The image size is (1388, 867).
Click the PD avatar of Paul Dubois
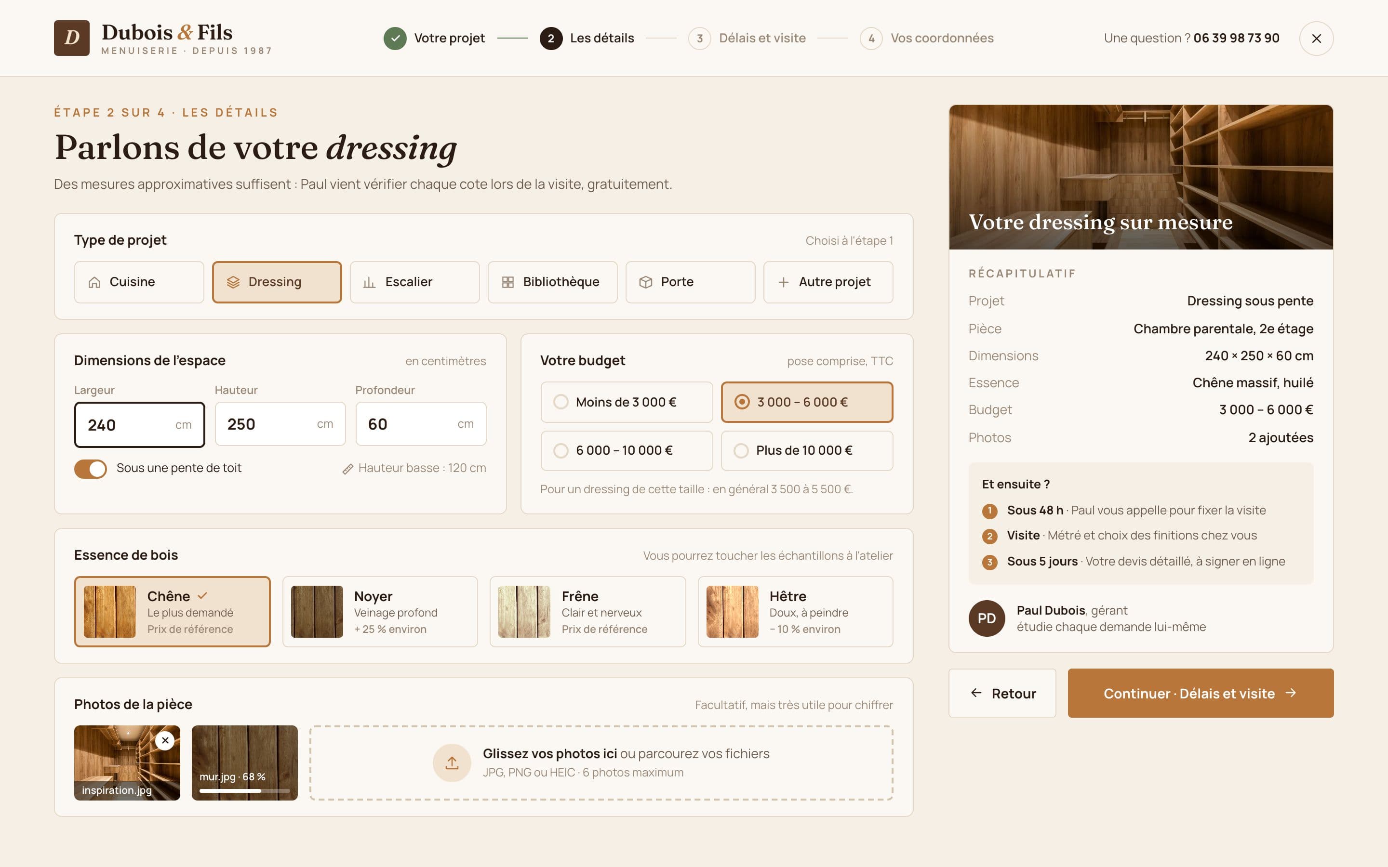tap(987, 618)
